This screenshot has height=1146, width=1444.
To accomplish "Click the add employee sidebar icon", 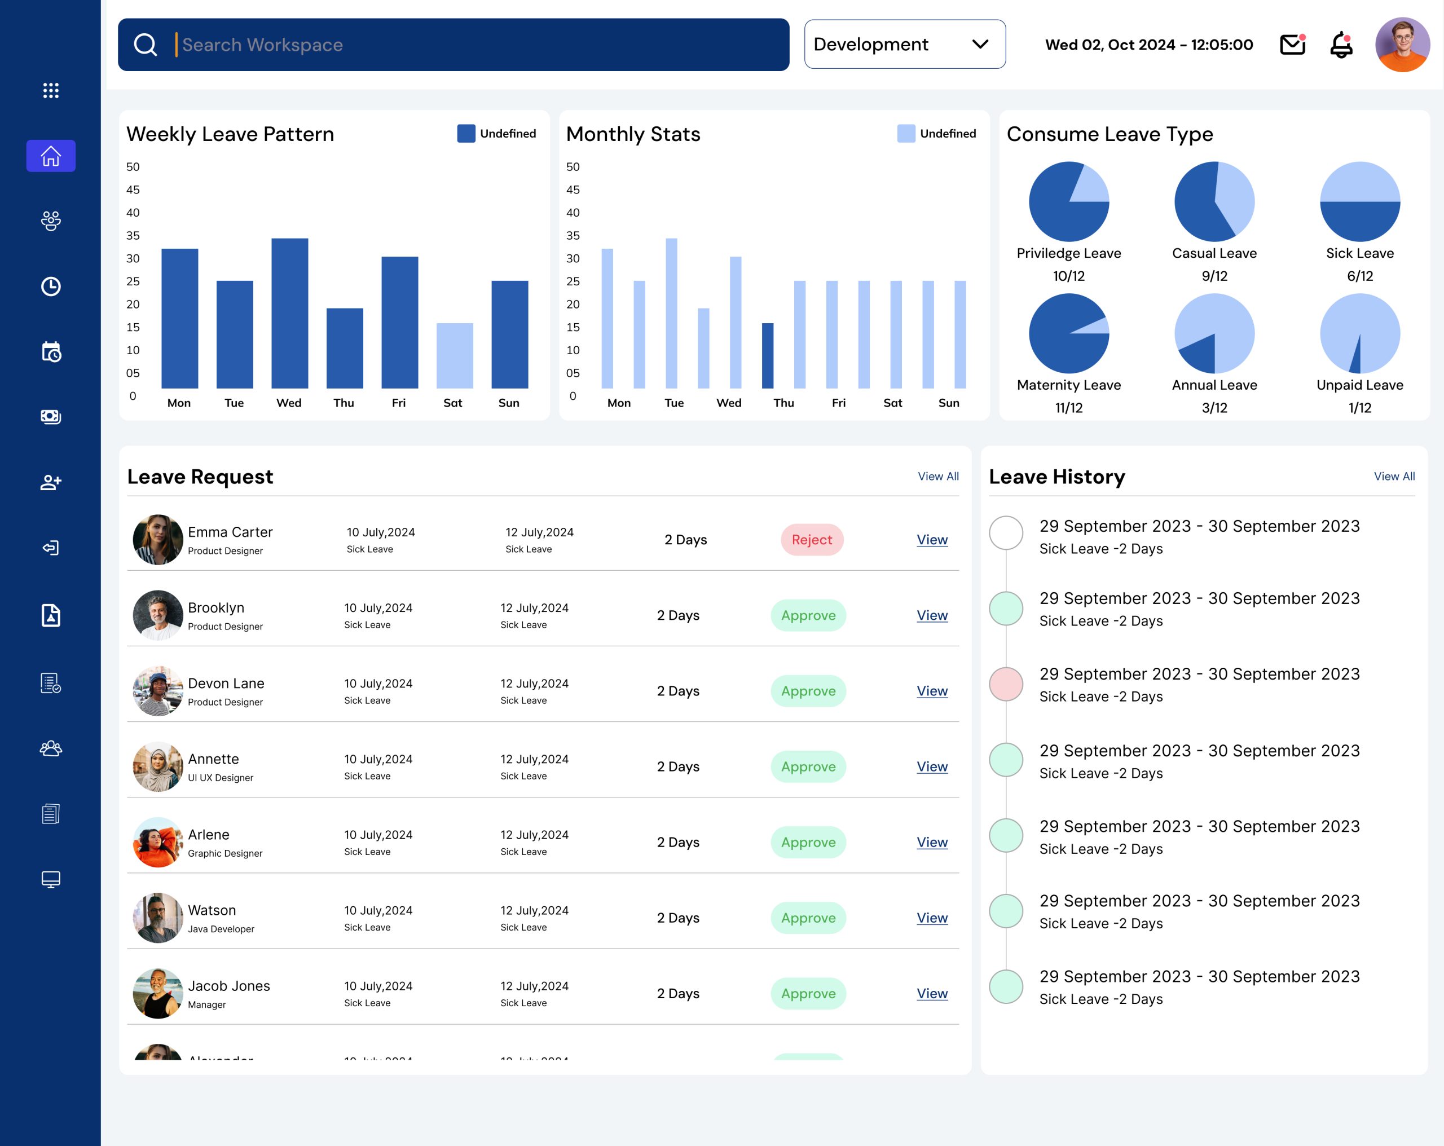I will click(x=50, y=483).
